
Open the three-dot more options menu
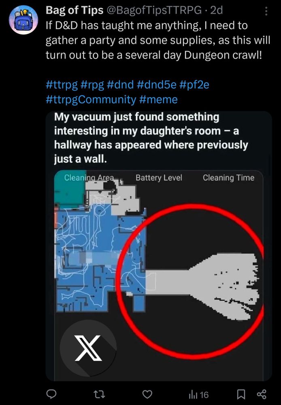coord(266,11)
